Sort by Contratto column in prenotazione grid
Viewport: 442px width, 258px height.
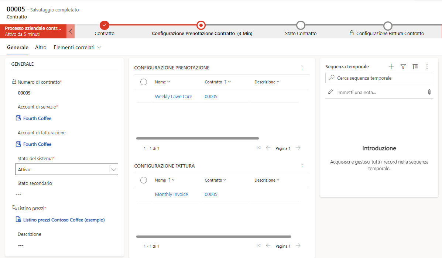pos(217,82)
